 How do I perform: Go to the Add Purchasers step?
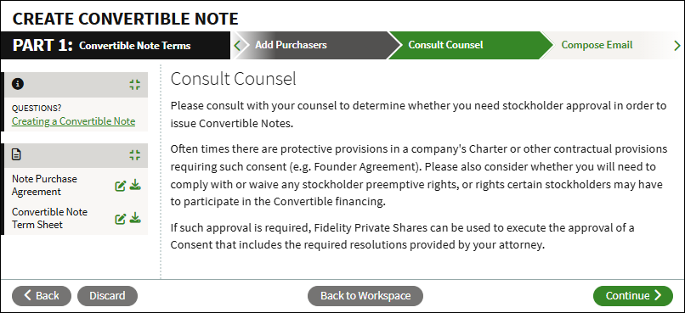(x=291, y=45)
